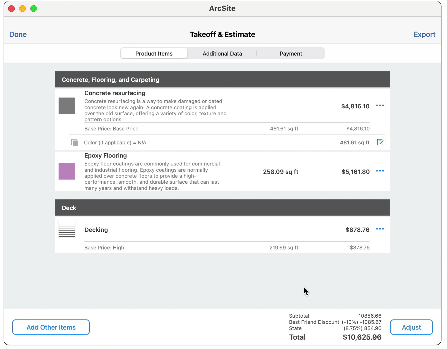Screen dimensions: 447x349
Task: Click the Add Other Items button
Action: (51, 327)
